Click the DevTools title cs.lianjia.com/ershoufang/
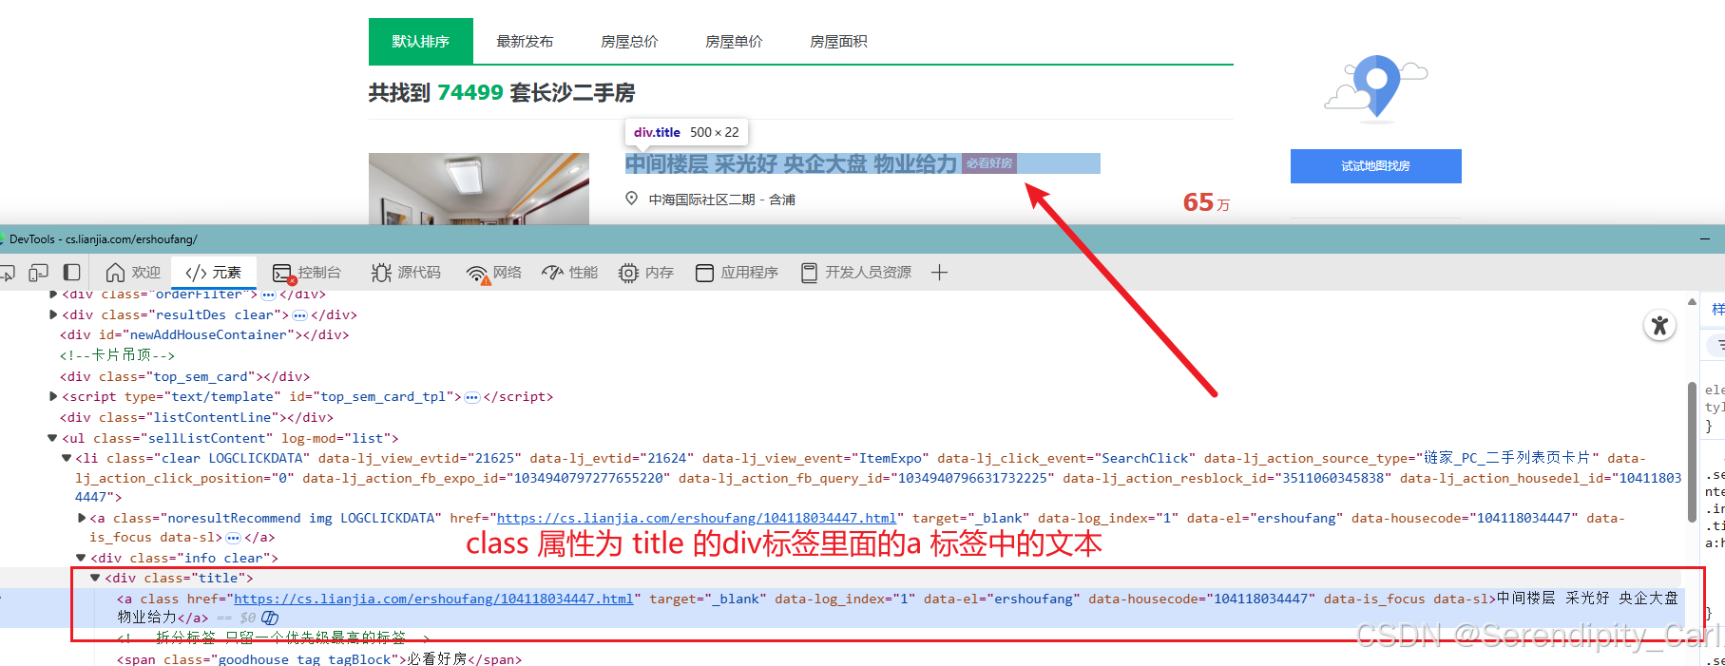The width and height of the screenshot is (1725, 666). [x=104, y=239]
